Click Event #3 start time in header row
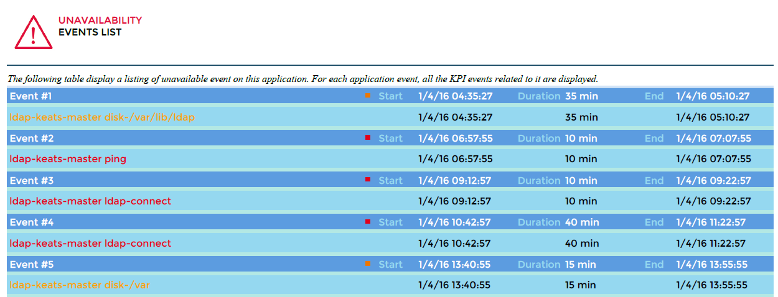 (x=455, y=181)
